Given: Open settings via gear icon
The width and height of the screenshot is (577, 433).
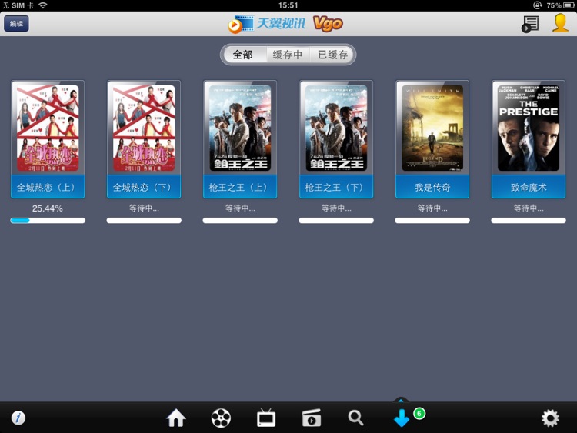Looking at the screenshot, I should (550, 418).
